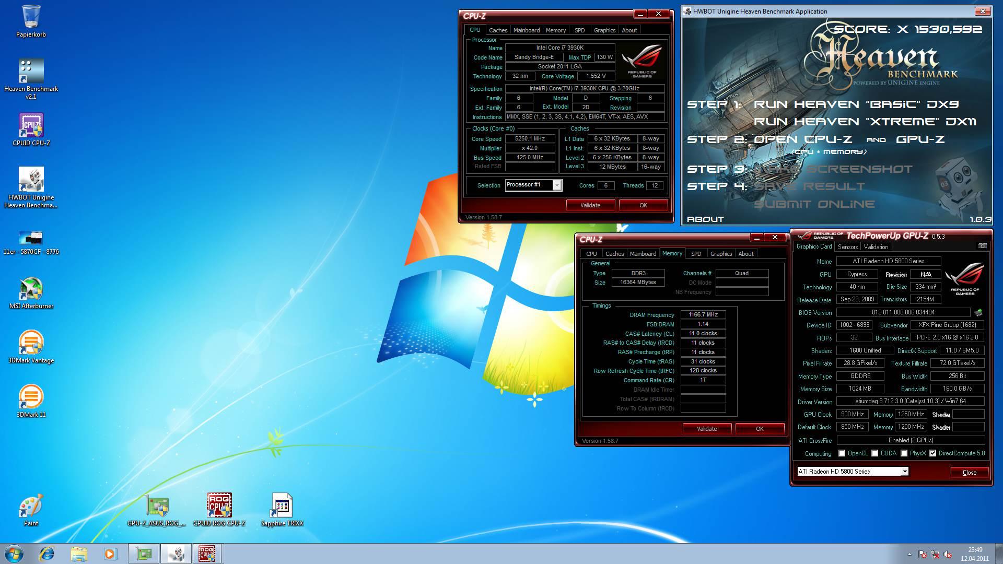This screenshot has width=1003, height=564.
Task: Open Windows Explorer folder in taskbar
Action: 78,554
